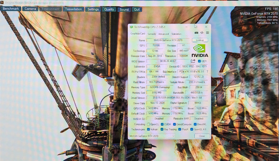Toggle the DirectCompute checkbox

point(174,124)
